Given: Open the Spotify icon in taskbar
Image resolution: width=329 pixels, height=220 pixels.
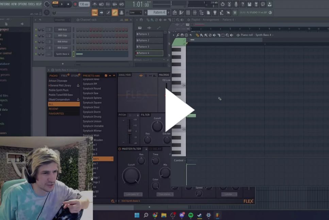Looking at the screenshot, I should [191, 215].
